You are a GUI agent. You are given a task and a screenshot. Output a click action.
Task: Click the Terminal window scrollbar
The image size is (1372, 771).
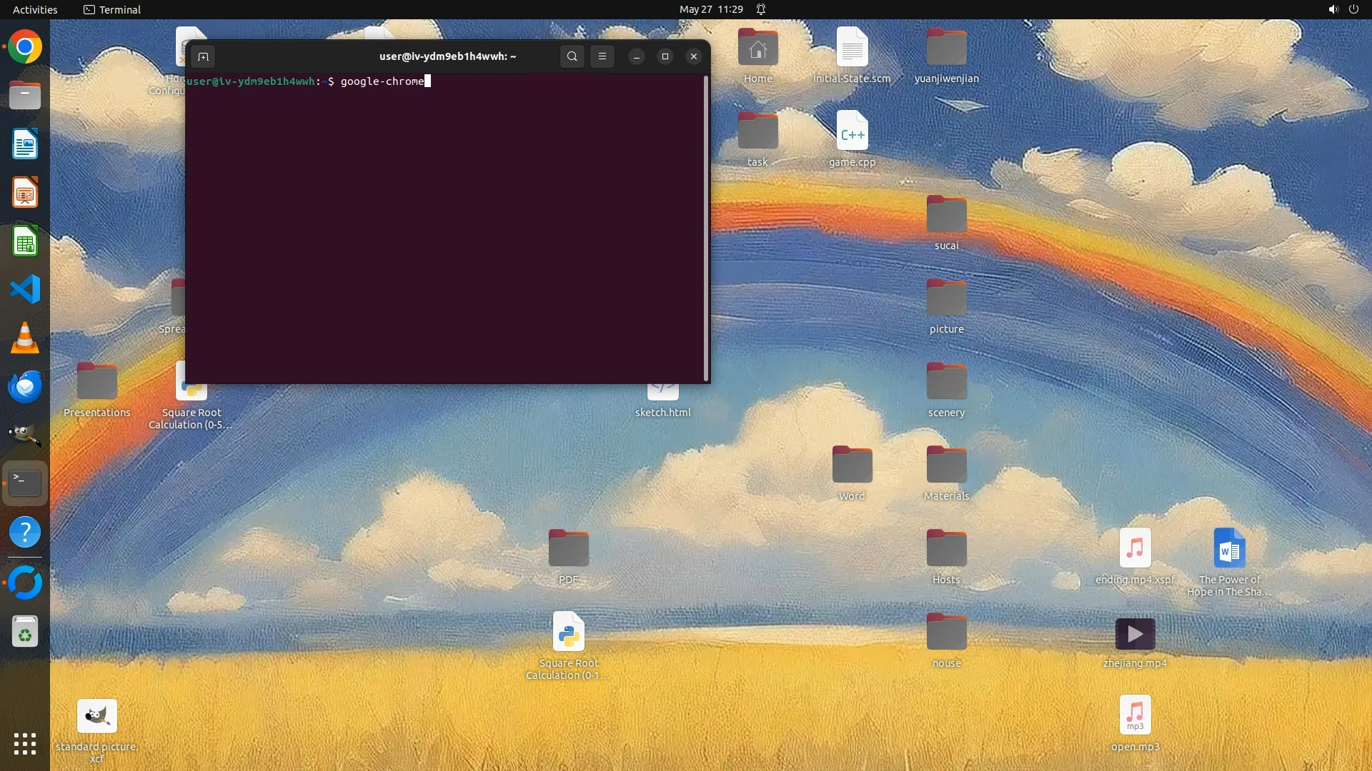706,228
